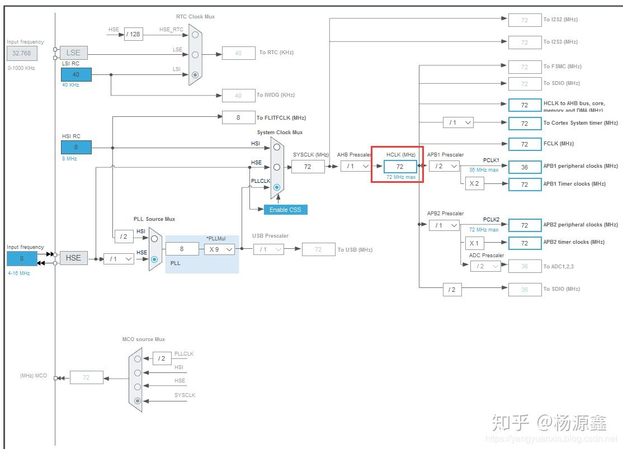This screenshot has width=623, height=449.
Task: Edit the LSE input frequency 32.768 field
Action: pyautogui.click(x=22, y=53)
